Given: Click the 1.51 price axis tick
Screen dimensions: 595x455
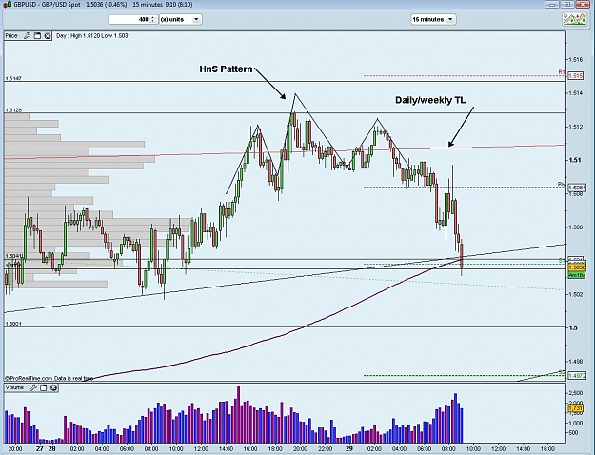Looking at the screenshot, I should (574, 160).
